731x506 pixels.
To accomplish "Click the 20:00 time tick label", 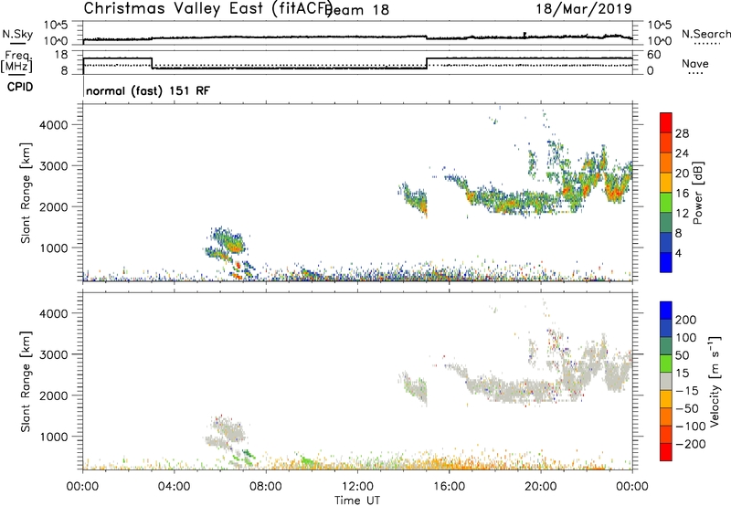I will pos(540,487).
